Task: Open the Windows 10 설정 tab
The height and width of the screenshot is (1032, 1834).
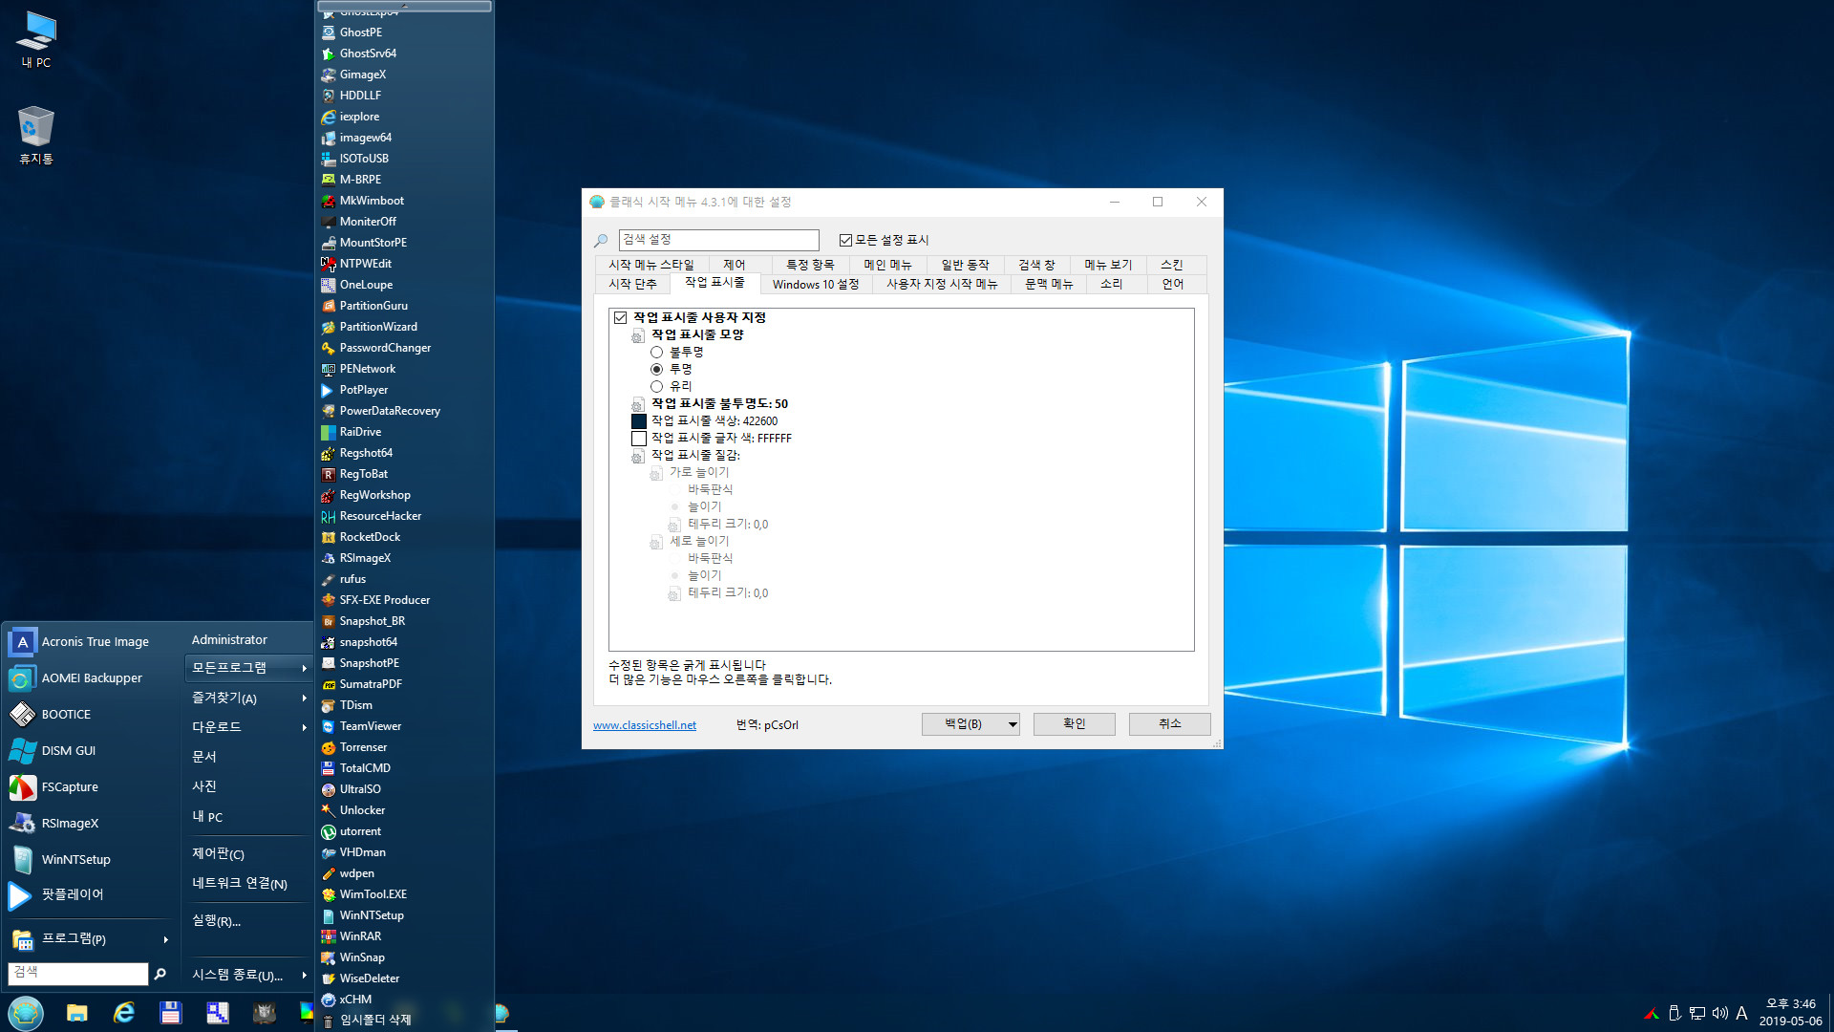Action: (x=816, y=284)
